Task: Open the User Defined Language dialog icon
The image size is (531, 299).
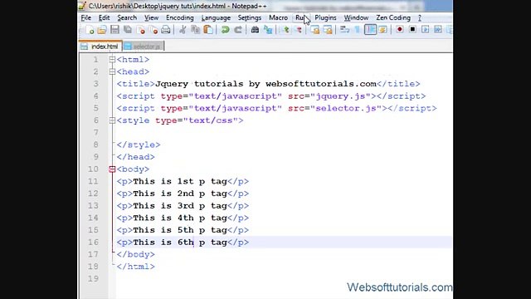Action: [x=383, y=30]
